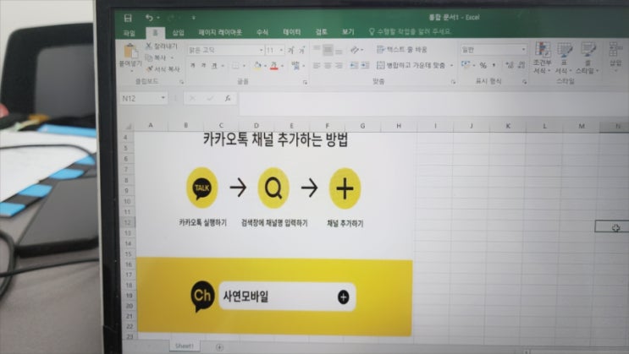Select the Sheet1 tab
Image resolution: width=629 pixels, height=354 pixels.
click(184, 346)
